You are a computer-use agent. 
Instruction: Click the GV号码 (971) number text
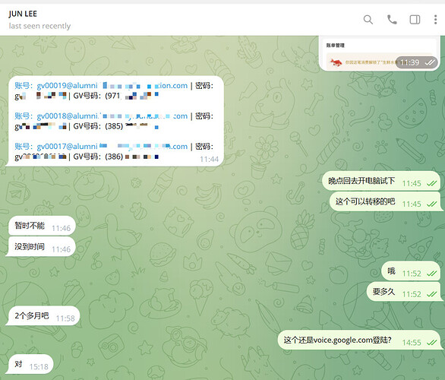click(x=115, y=96)
